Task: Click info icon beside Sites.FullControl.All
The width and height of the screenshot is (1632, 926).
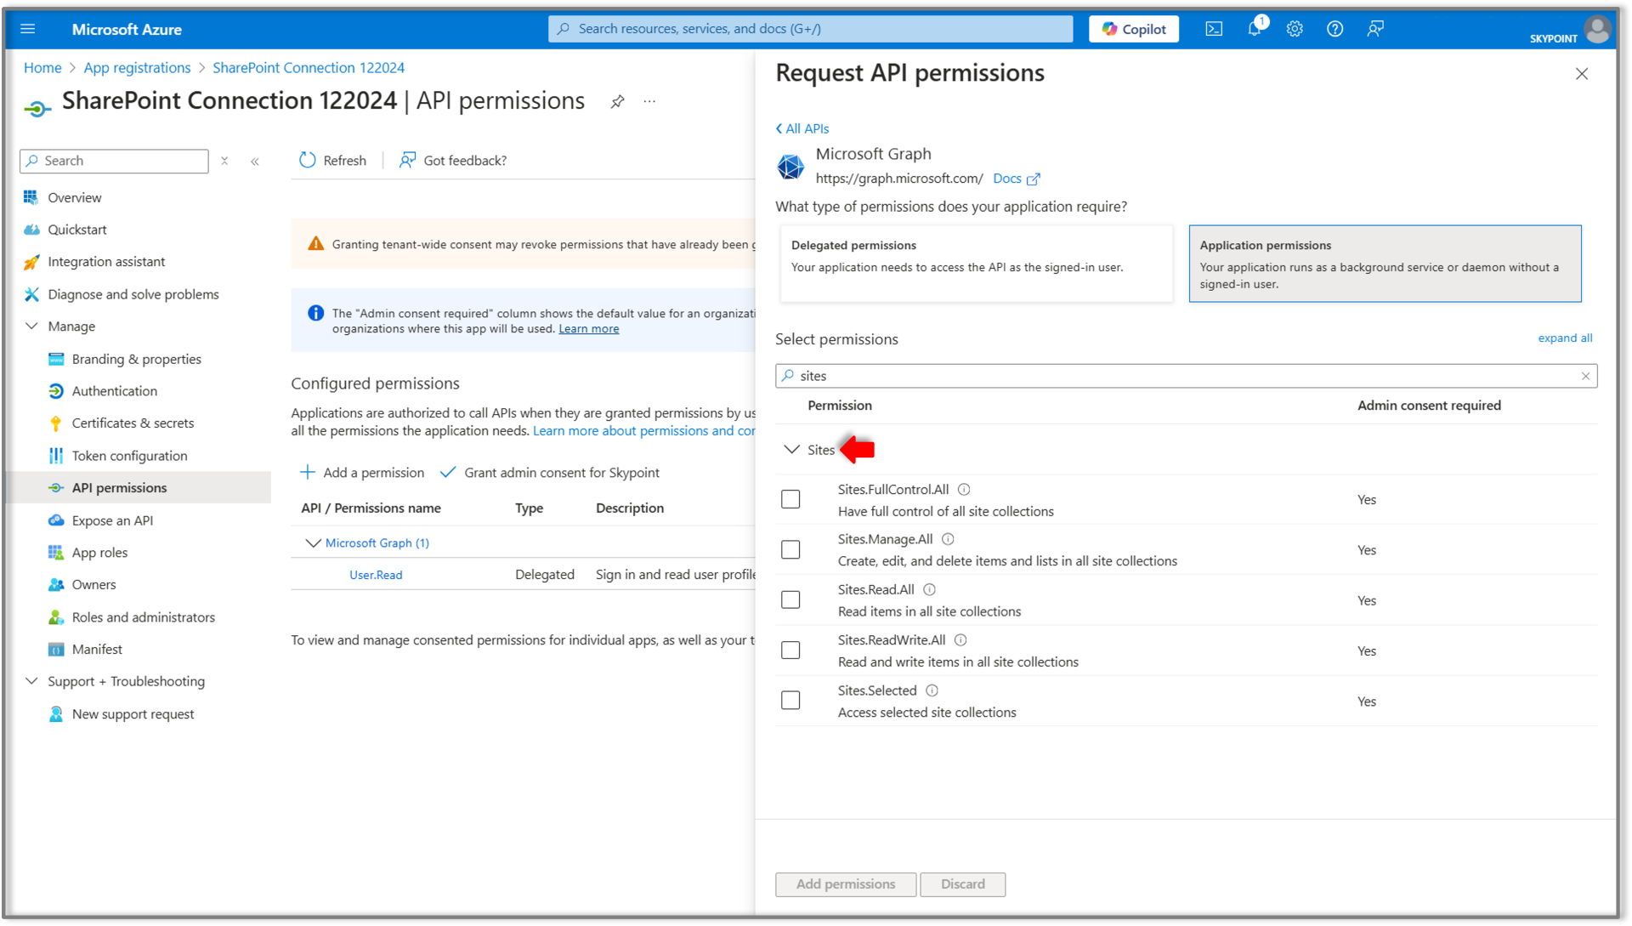Action: pos(964,490)
